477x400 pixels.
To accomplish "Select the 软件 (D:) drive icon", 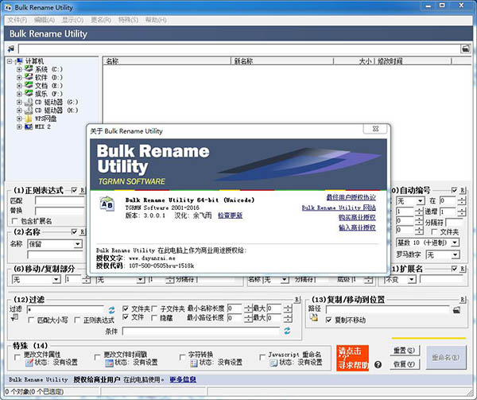I will click(29, 77).
